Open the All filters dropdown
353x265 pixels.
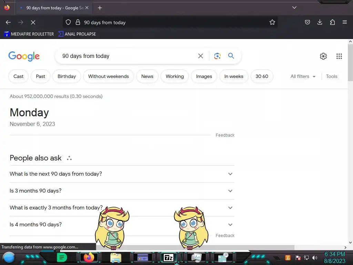point(303,76)
